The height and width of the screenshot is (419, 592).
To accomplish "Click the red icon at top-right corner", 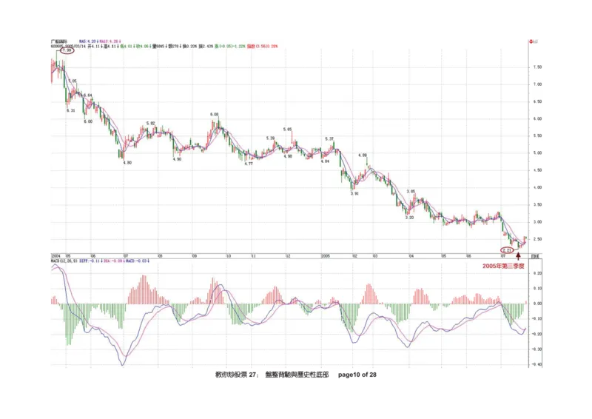I will [531, 43].
